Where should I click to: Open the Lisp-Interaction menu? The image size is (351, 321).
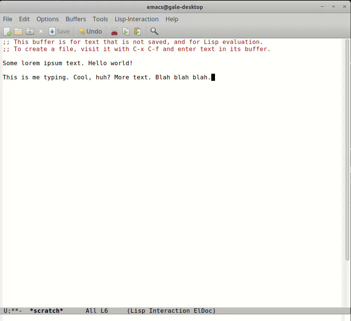pos(136,19)
